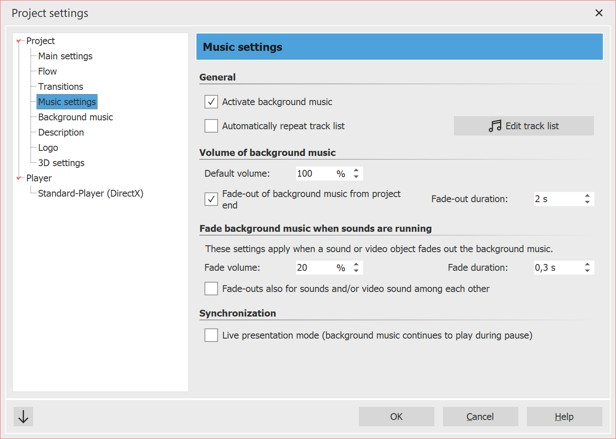Enable "Automatically repeat track list"
The width and height of the screenshot is (616, 439).
click(x=211, y=126)
